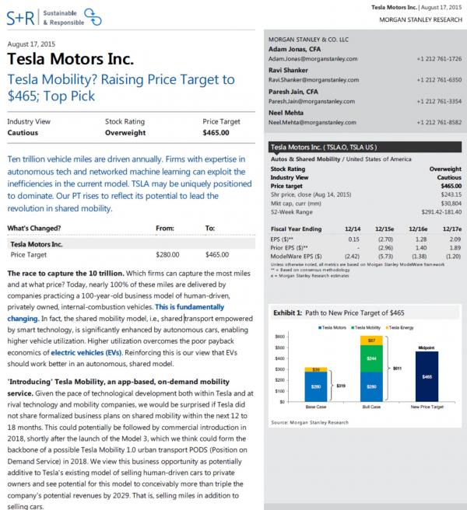Click the Base Case blue $280 bar
The height and width of the screenshot is (510, 467).
pyautogui.click(x=316, y=386)
